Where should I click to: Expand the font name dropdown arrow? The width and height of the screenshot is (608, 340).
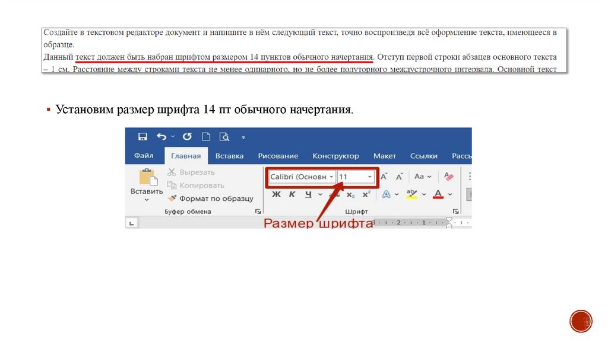(x=331, y=177)
